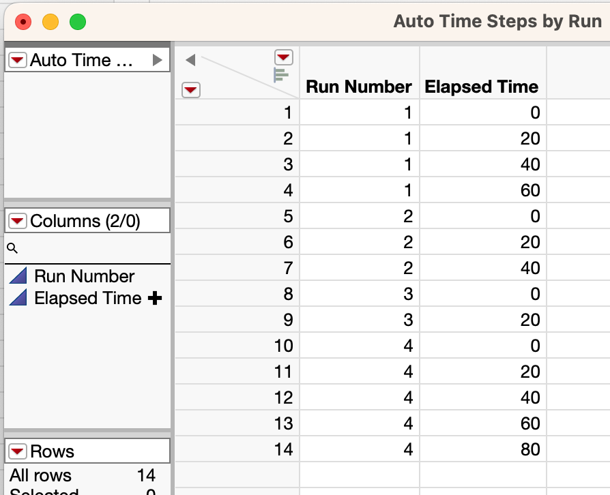Open the Columns panel red triangle menu
610x495 pixels.
(x=18, y=221)
